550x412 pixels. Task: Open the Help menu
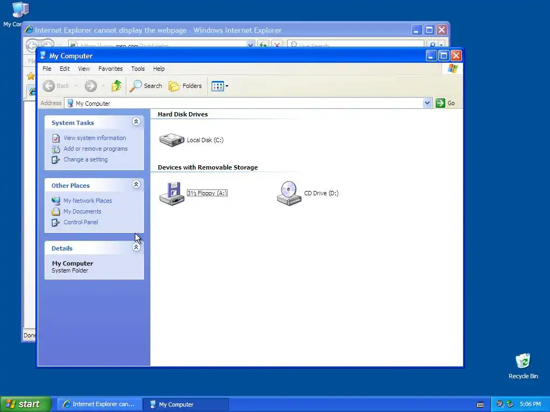[x=159, y=69]
